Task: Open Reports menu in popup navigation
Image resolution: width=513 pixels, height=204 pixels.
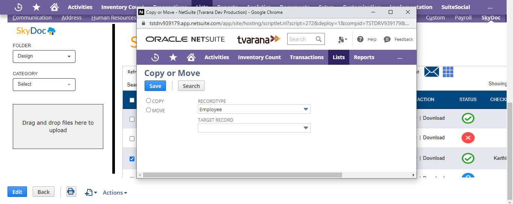Action: (x=364, y=57)
